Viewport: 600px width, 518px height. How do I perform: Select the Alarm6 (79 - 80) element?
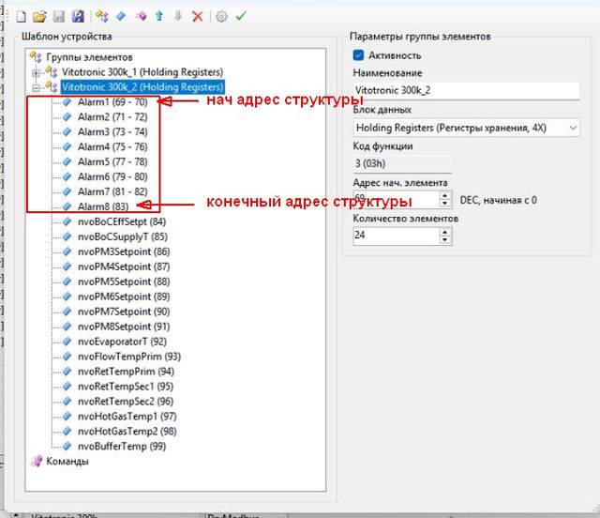112,176
